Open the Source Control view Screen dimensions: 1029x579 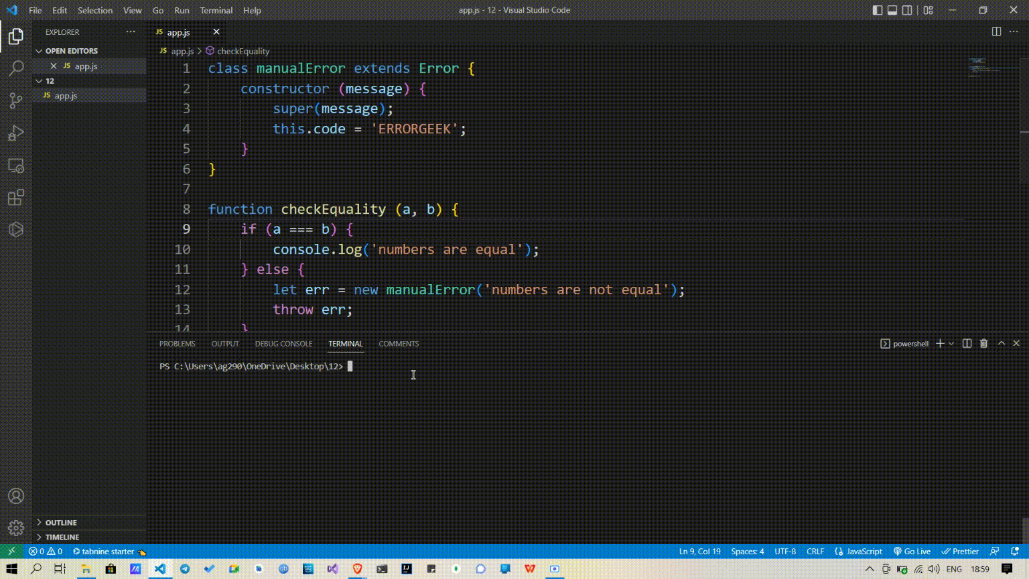pyautogui.click(x=16, y=101)
